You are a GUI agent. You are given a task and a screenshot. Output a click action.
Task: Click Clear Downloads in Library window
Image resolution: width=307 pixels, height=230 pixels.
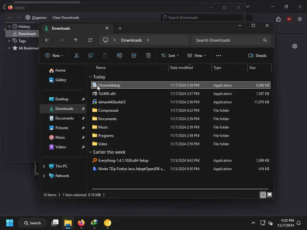(x=66, y=18)
